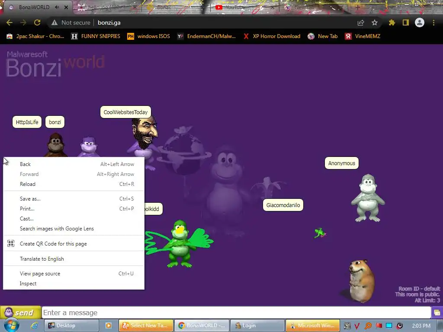Reload the page with refresh icon
The height and width of the screenshot is (332, 443).
tap(37, 22)
